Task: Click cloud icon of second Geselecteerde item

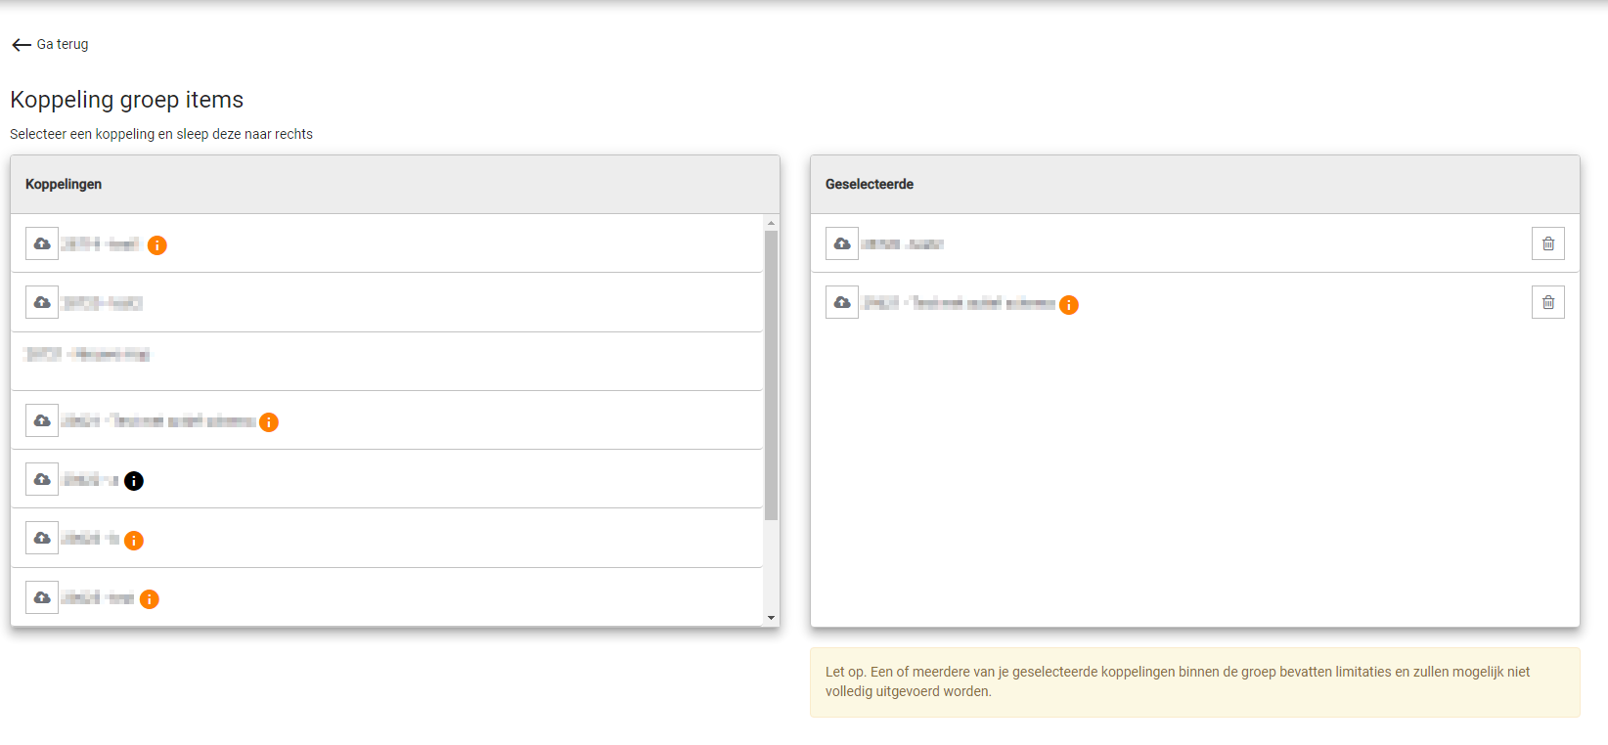Action: coord(842,302)
